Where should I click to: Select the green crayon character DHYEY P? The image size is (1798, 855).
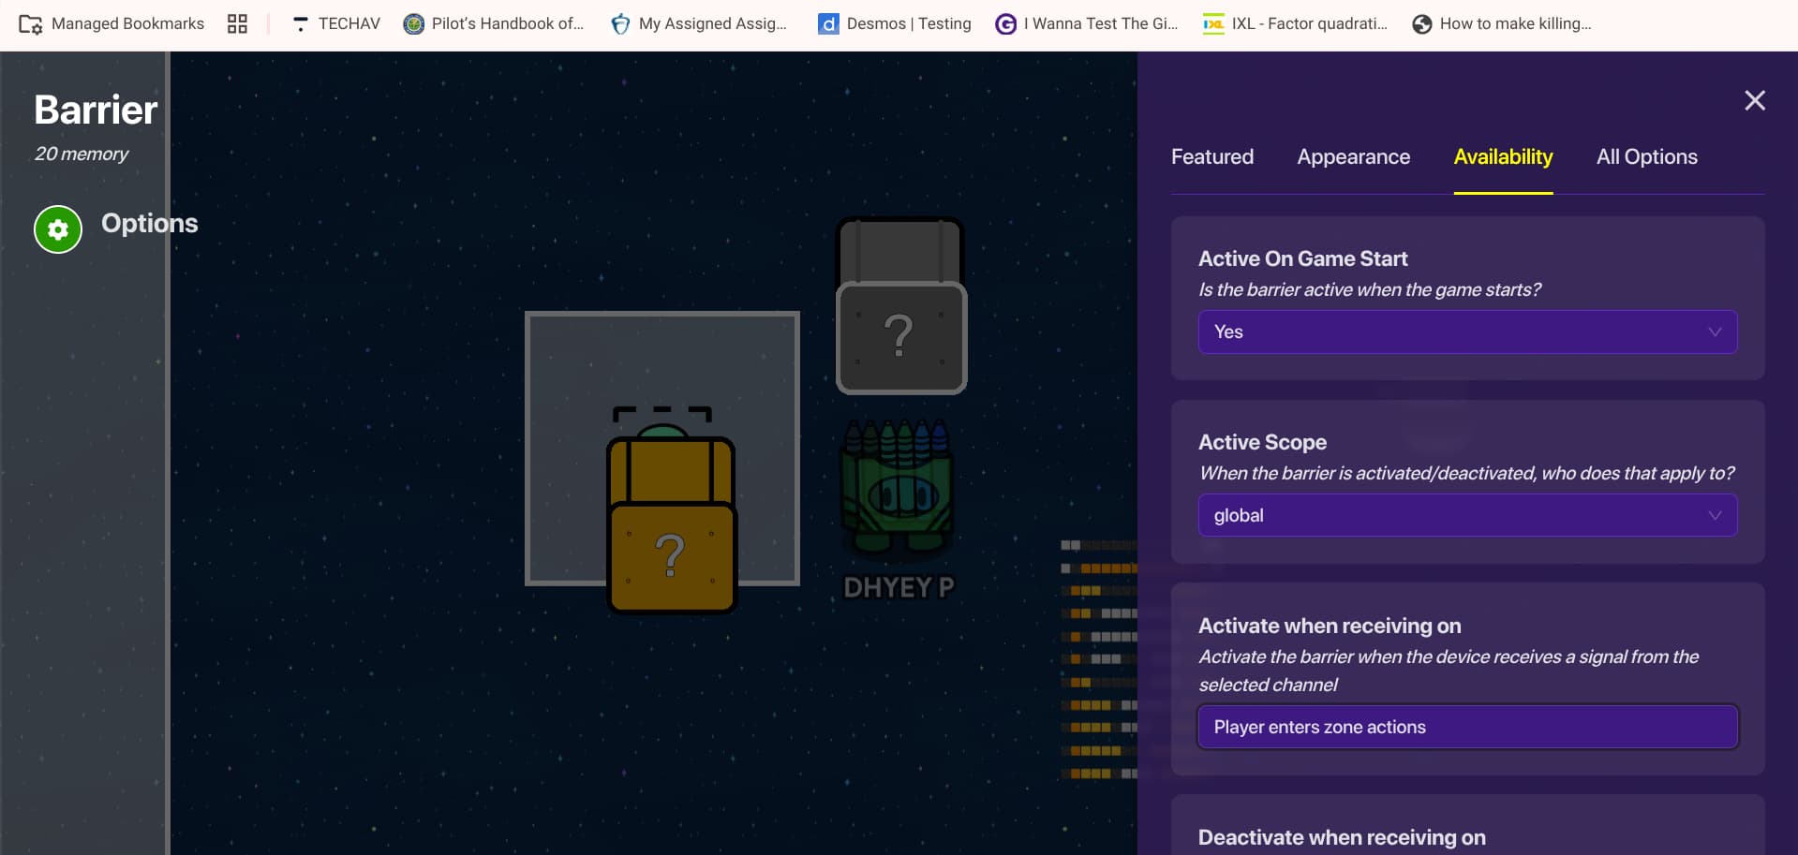click(897, 492)
